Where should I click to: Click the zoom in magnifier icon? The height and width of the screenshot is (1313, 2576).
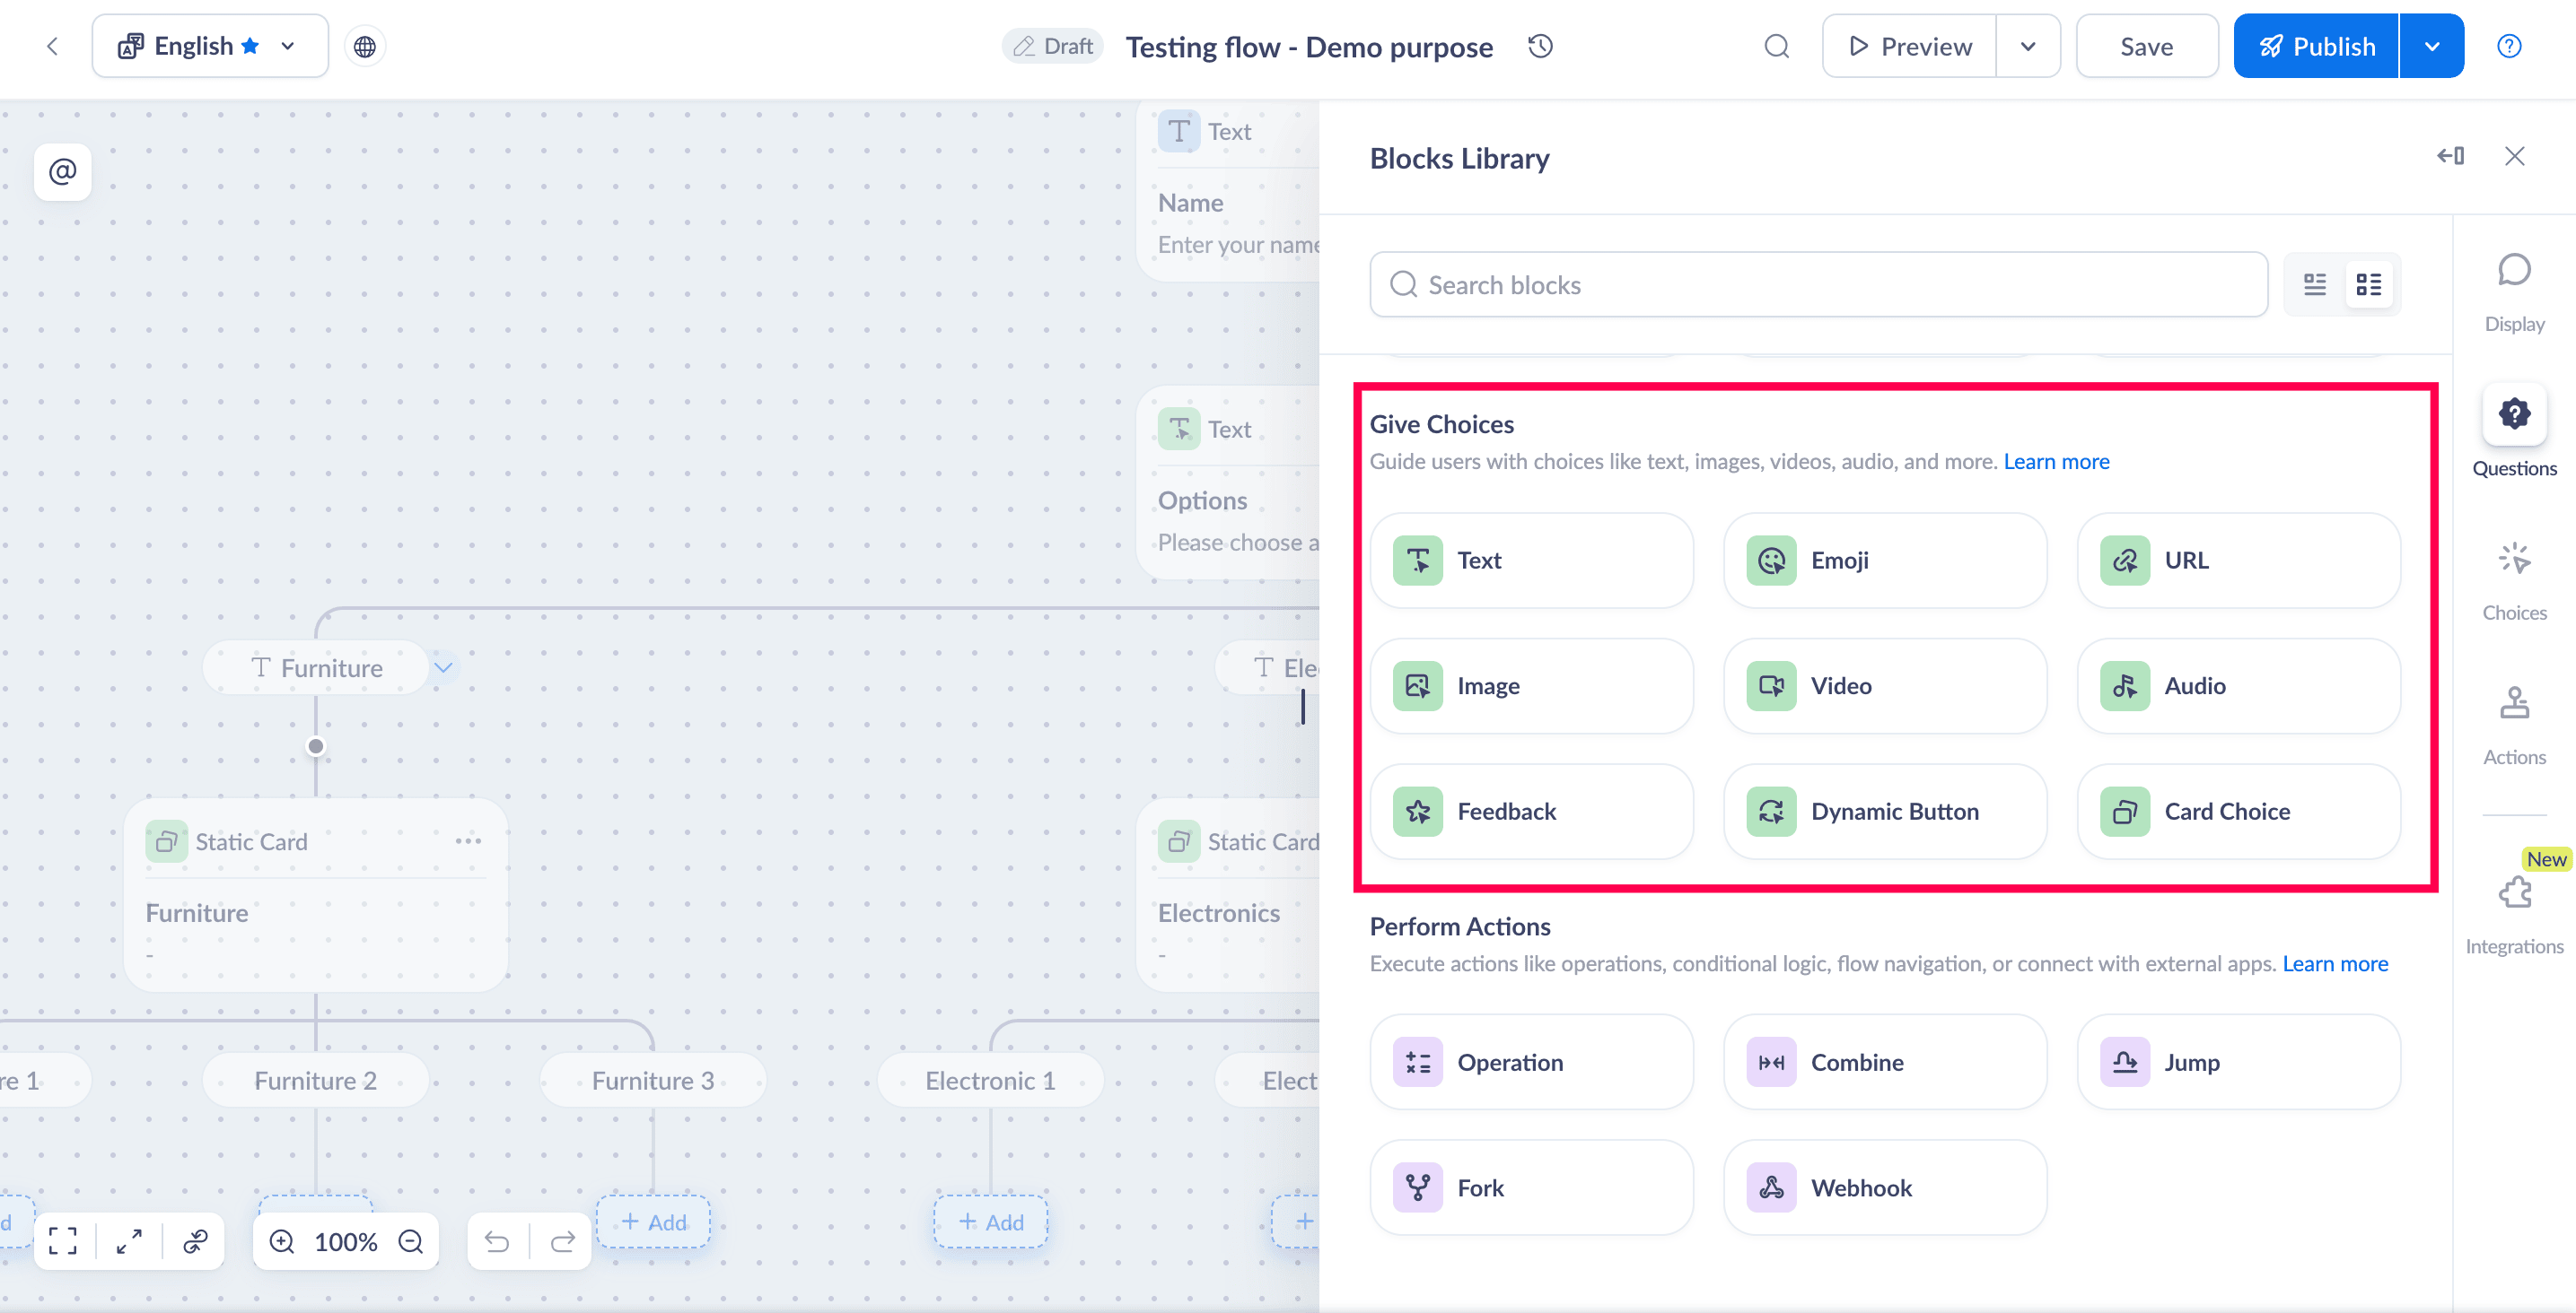tap(283, 1241)
